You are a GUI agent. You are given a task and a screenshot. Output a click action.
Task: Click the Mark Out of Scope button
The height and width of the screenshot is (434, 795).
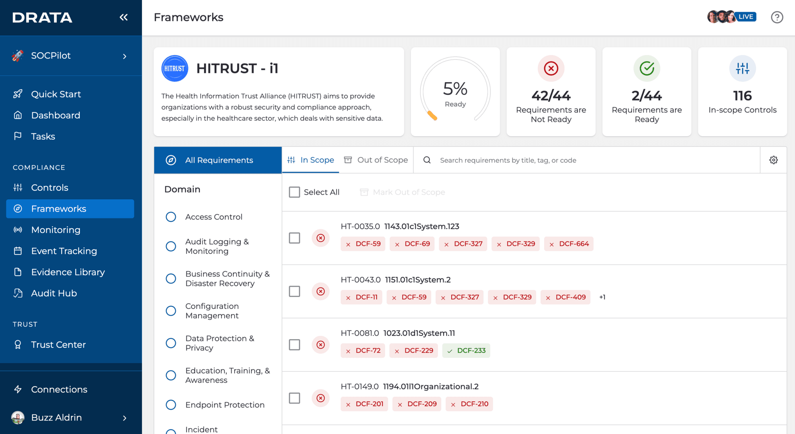[402, 192]
